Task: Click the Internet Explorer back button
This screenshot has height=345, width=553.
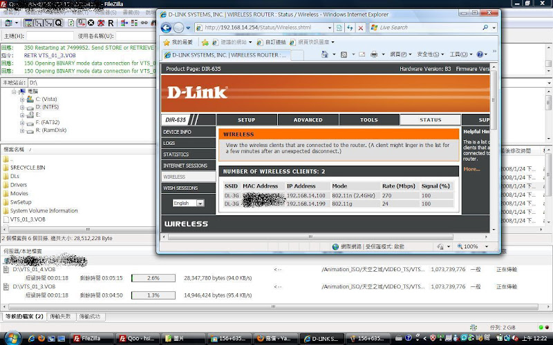Action: (167, 28)
